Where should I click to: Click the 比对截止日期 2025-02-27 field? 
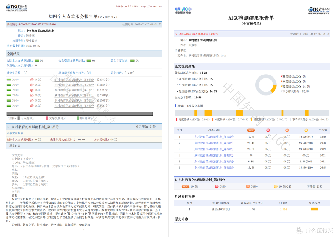(x=24, y=46)
